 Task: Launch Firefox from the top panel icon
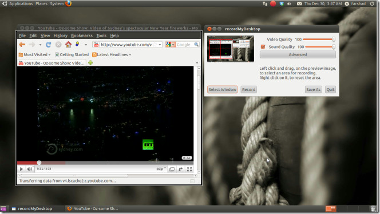coord(69,3)
